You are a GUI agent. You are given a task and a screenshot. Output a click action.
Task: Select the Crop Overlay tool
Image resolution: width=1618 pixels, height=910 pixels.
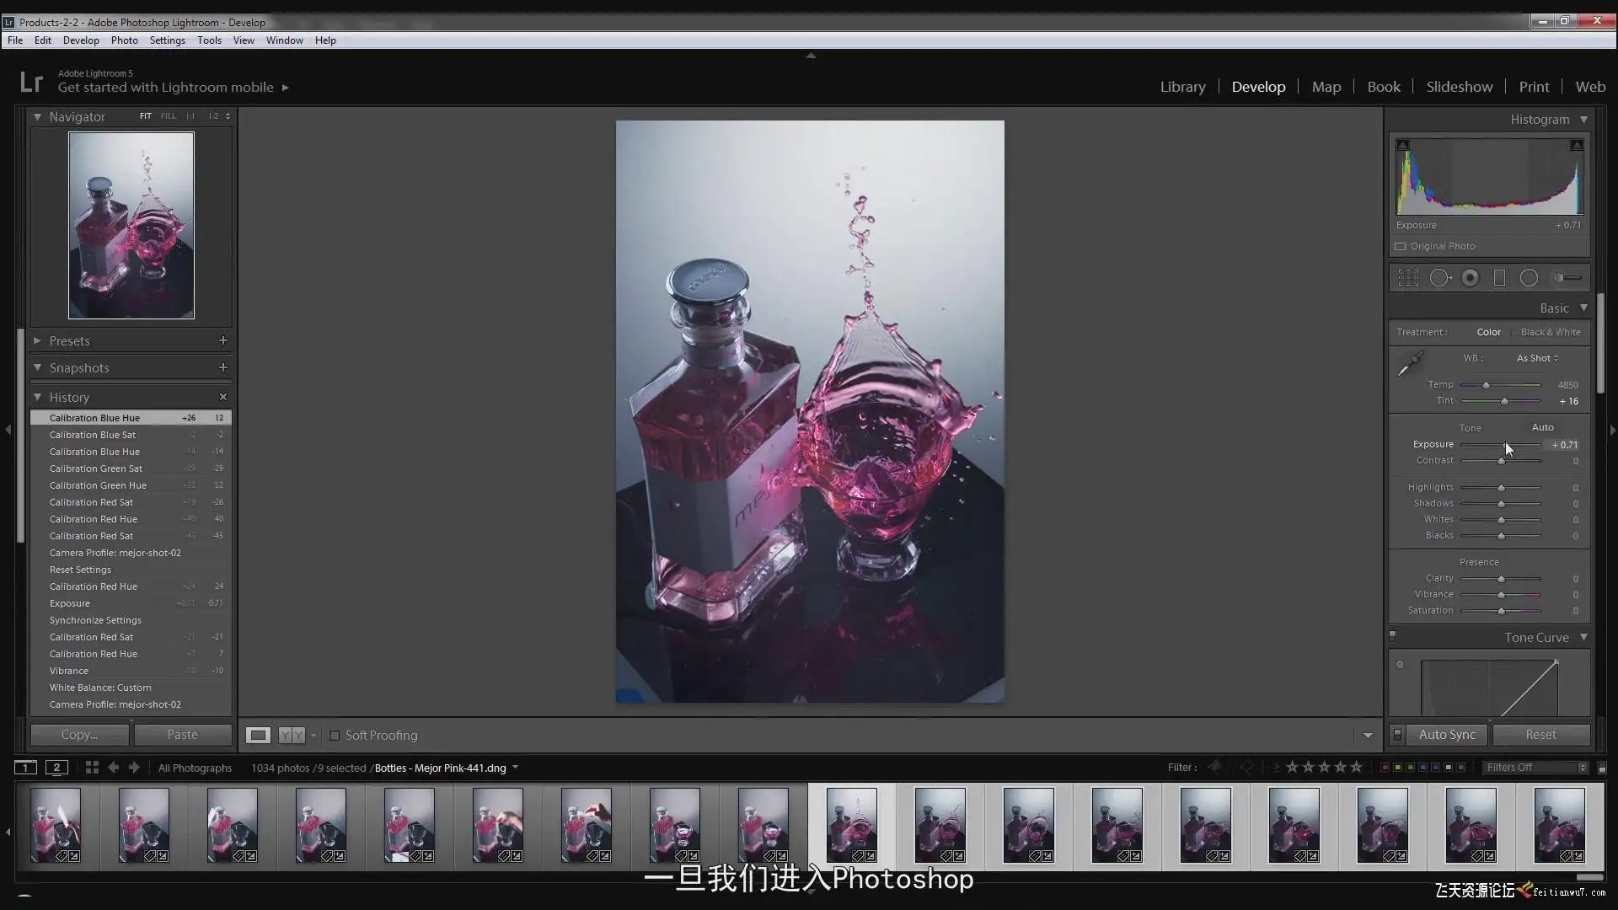pyautogui.click(x=1408, y=278)
